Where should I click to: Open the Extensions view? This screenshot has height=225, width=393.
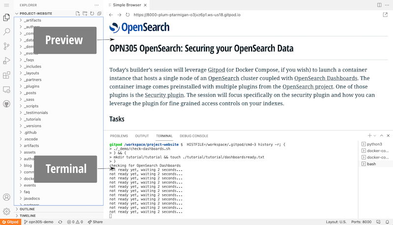point(6,75)
